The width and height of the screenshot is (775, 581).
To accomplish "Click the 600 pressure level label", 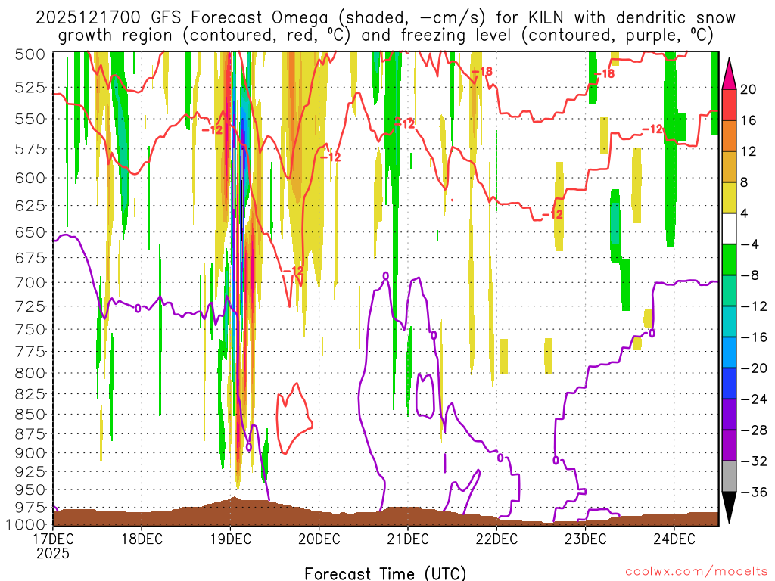I will 30,178.
